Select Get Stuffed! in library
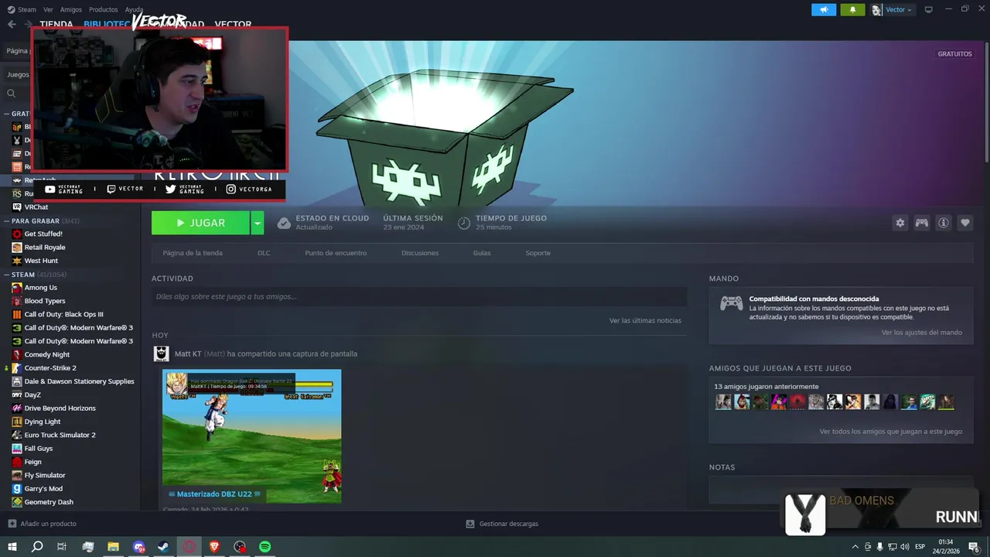Image resolution: width=990 pixels, height=557 pixels. point(43,234)
